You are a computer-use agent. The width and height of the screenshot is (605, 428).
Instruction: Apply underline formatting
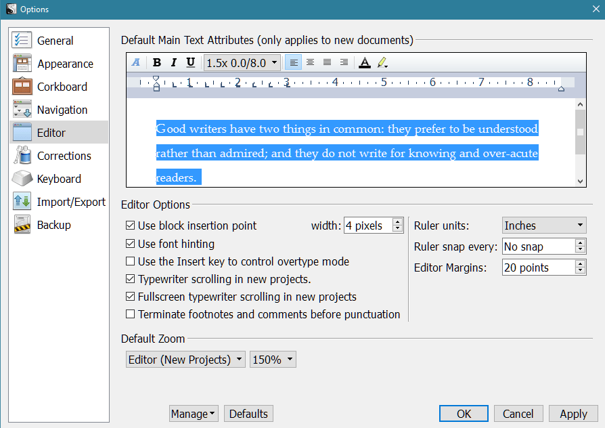point(191,62)
